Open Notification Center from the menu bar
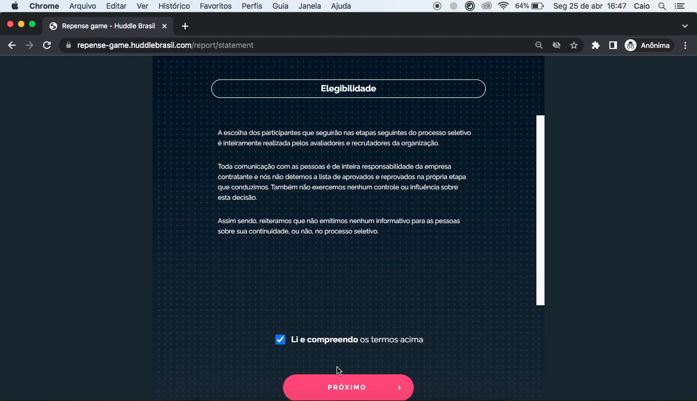 pos(678,6)
